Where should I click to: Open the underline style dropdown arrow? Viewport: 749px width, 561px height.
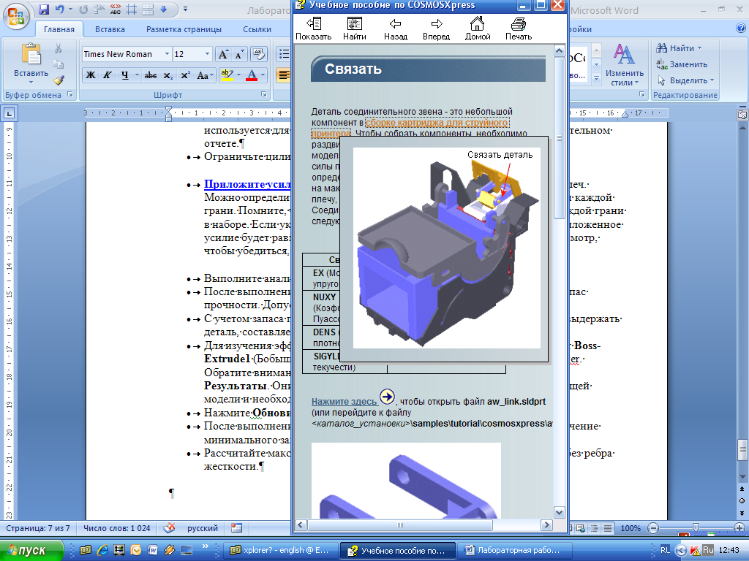coord(137,75)
